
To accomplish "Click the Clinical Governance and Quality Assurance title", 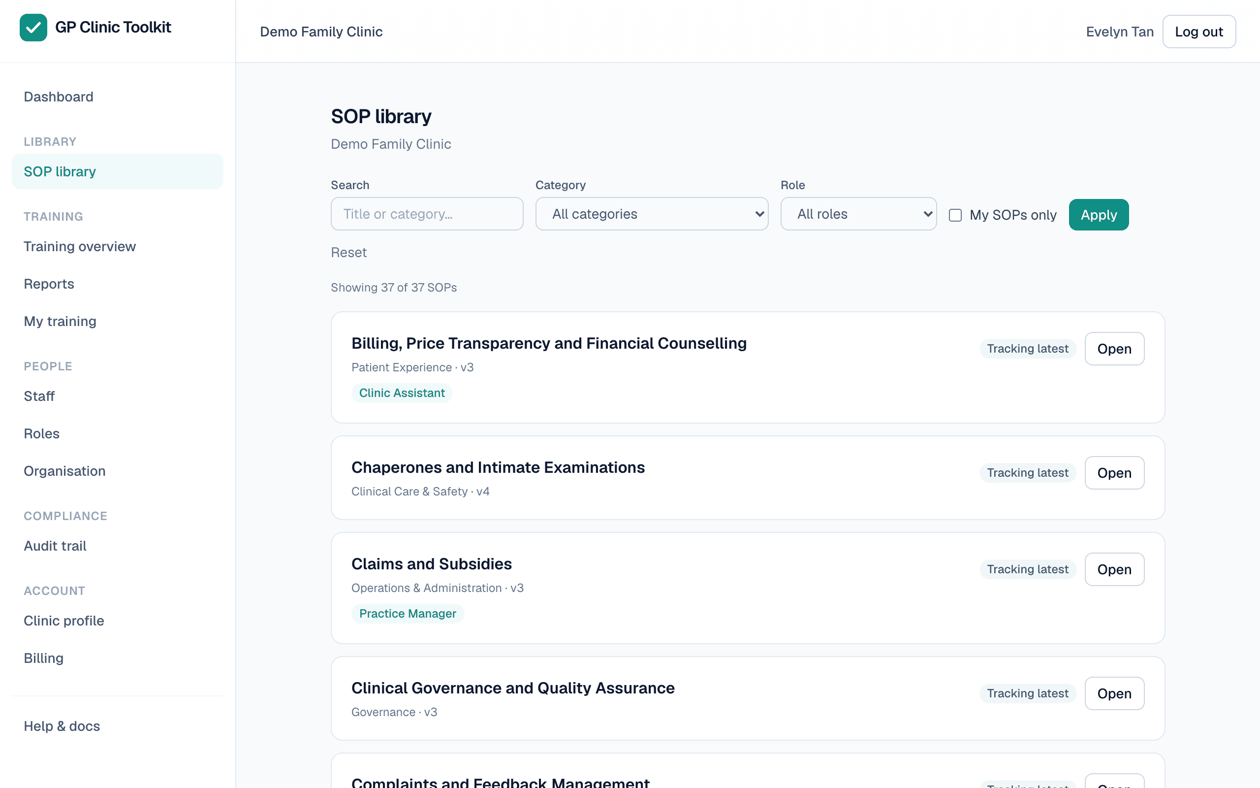I will [x=513, y=688].
